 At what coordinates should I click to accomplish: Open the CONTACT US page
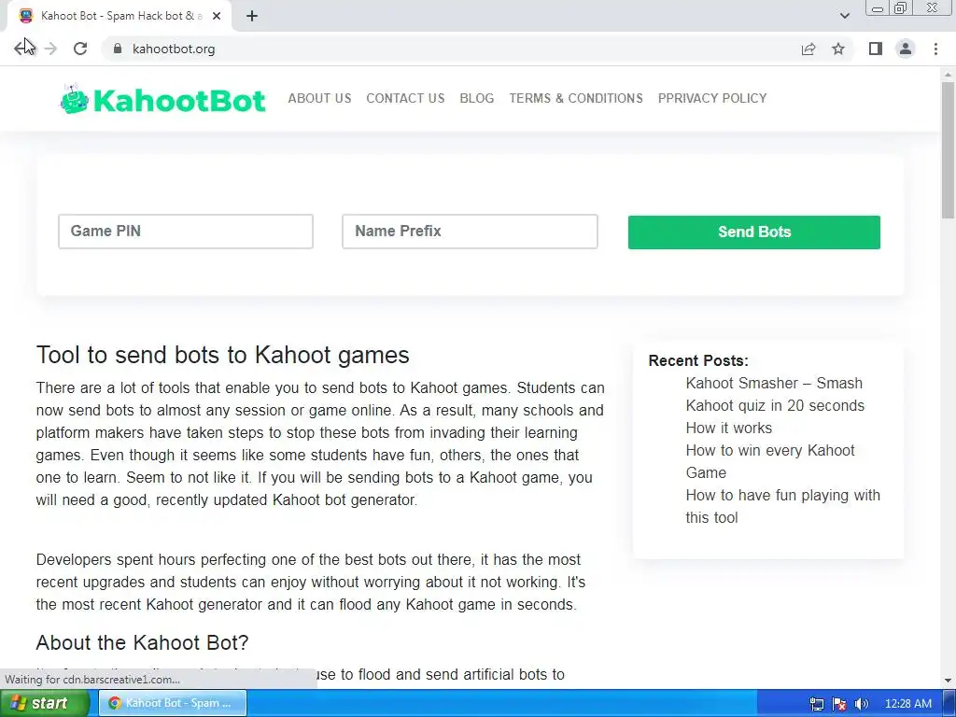[x=405, y=98]
